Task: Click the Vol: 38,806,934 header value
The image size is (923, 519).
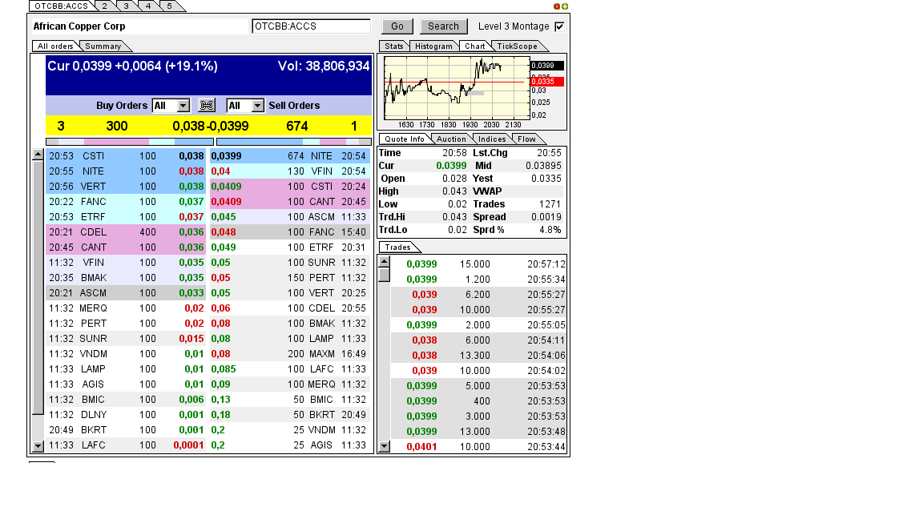Action: pos(324,66)
